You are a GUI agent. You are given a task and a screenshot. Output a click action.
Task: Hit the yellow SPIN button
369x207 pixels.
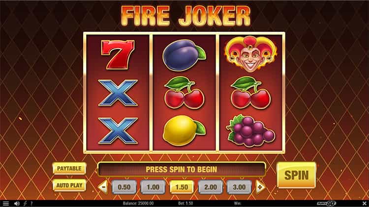click(296, 175)
